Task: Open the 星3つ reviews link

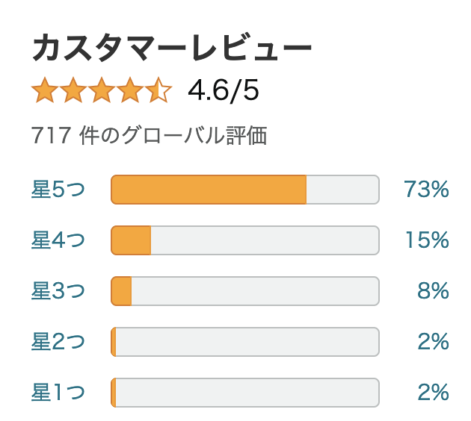Action: (x=58, y=291)
